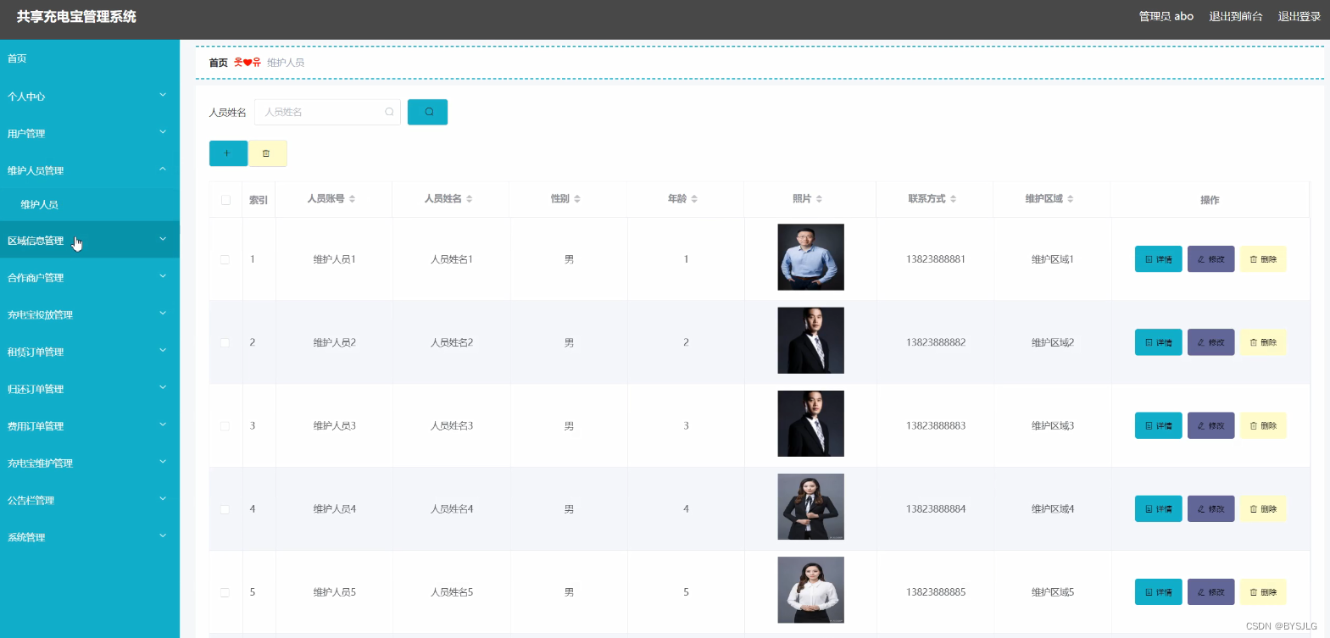1330x638 pixels.
Task: Open 详情 for 维护人员4
Action: click(1158, 508)
